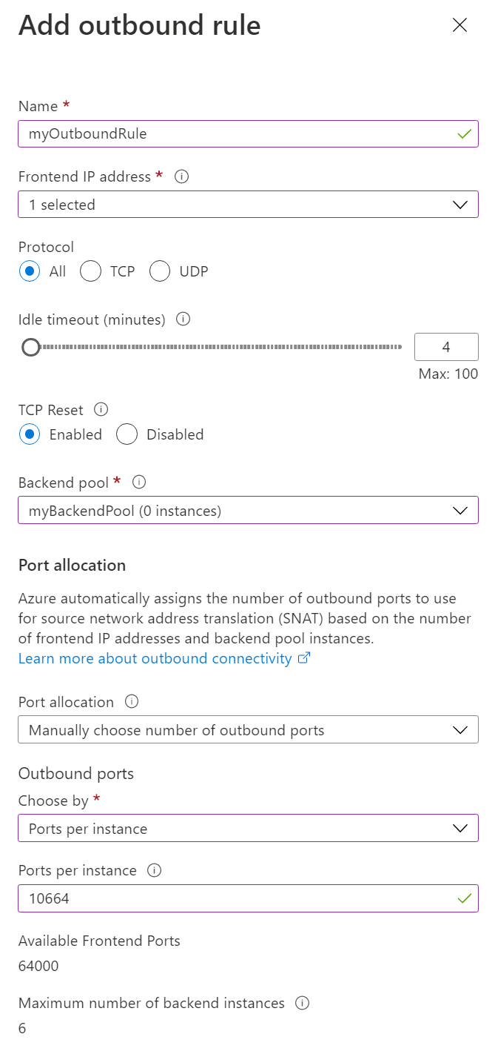The width and height of the screenshot is (495, 1057).
Task: Click info icon next to Idle timeout
Action: tap(183, 319)
